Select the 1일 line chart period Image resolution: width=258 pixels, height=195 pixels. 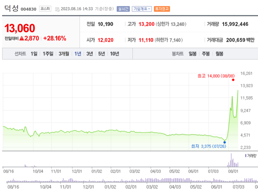(34, 54)
